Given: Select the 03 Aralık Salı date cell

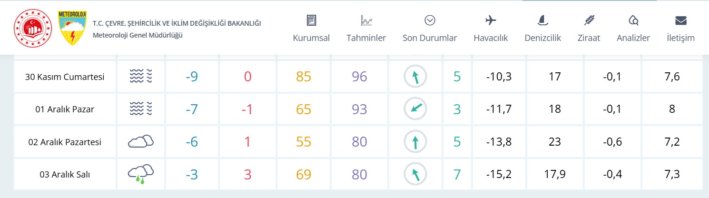Looking at the screenshot, I should pos(65,174).
